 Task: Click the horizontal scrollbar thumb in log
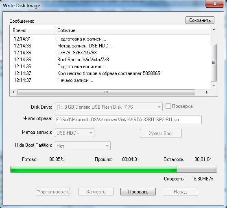tap(106, 92)
